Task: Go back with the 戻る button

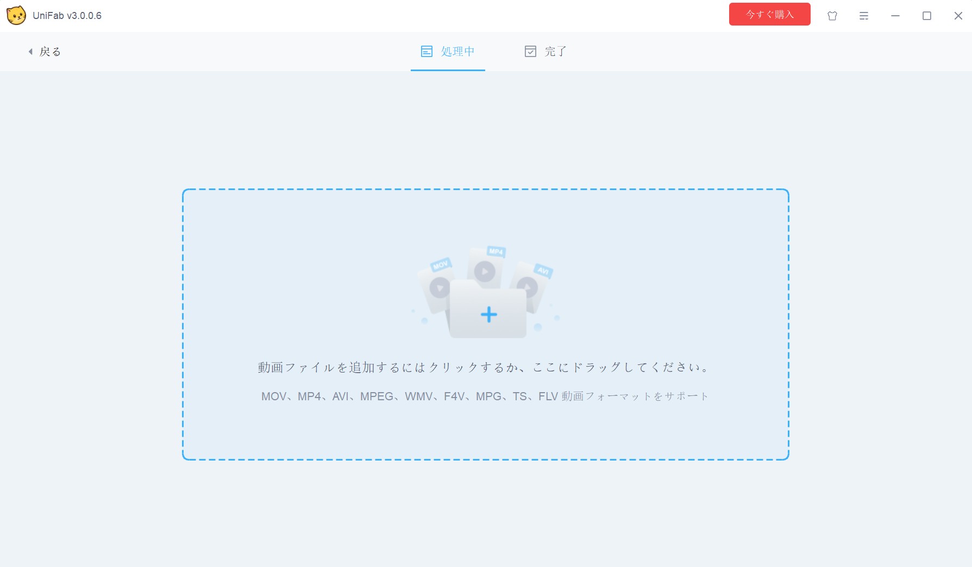Action: 45,52
